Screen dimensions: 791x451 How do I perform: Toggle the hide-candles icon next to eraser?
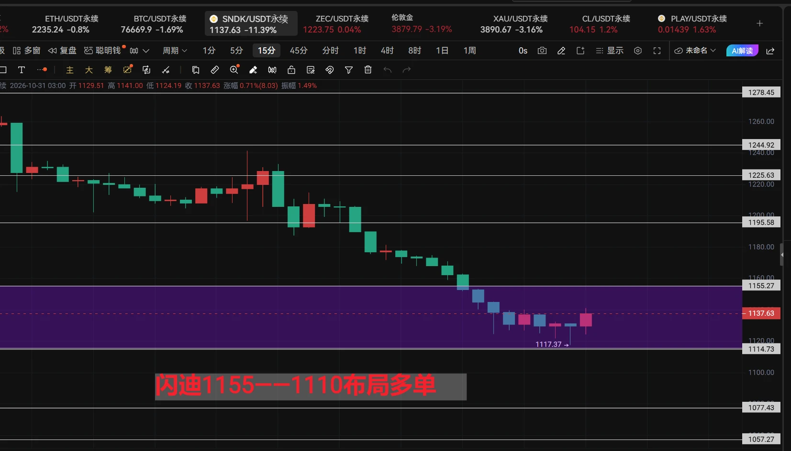coord(272,70)
